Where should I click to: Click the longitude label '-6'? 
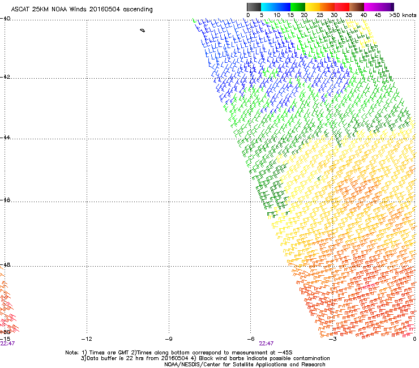pyautogui.click(x=251, y=339)
